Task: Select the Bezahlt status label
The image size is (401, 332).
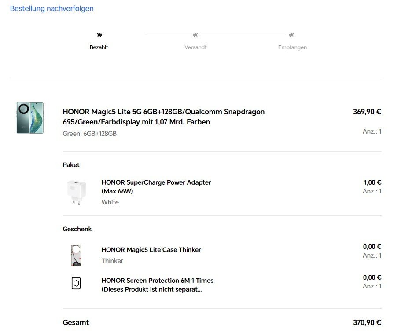Action: tap(99, 47)
